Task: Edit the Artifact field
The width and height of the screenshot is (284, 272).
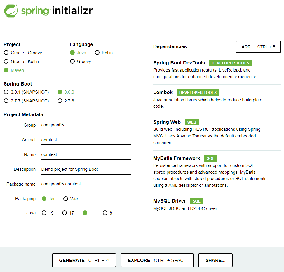Action: [x=86, y=140]
